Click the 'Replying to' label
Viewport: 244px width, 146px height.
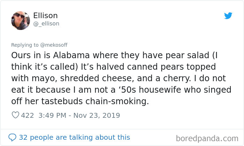click(x=25, y=45)
